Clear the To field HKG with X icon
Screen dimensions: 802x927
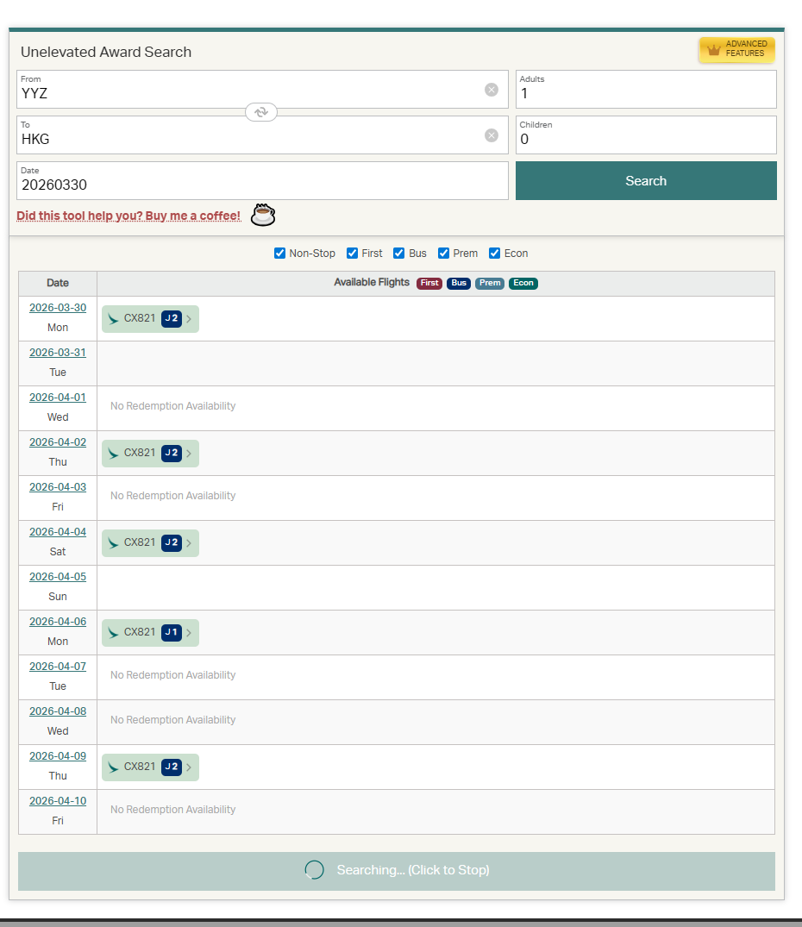click(x=492, y=135)
